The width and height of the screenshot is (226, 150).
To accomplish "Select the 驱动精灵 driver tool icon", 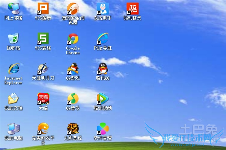I will pos(132,8).
